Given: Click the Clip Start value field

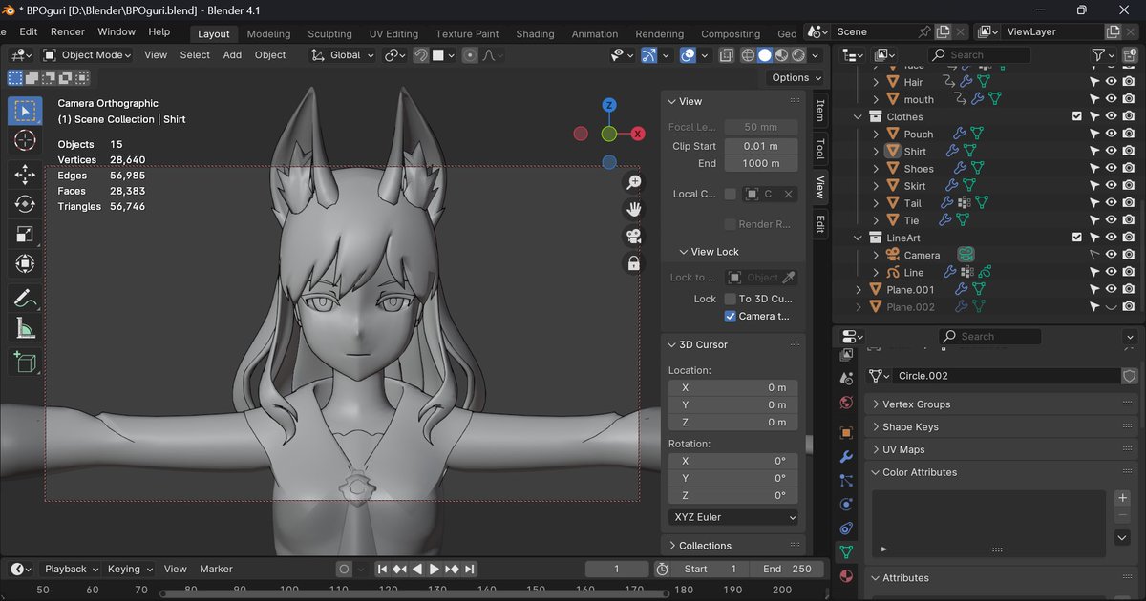Looking at the screenshot, I should click(760, 146).
